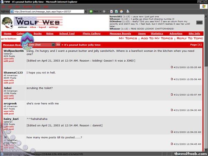Expand the address bar URL dropdown

[85, 11]
